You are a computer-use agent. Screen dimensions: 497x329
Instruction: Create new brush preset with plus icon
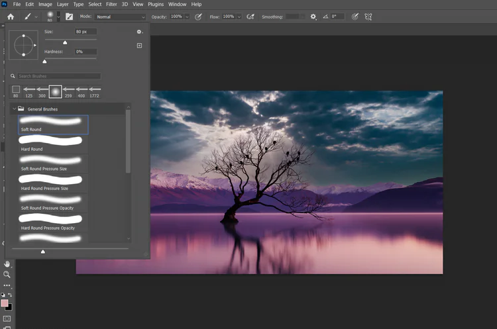click(x=139, y=46)
